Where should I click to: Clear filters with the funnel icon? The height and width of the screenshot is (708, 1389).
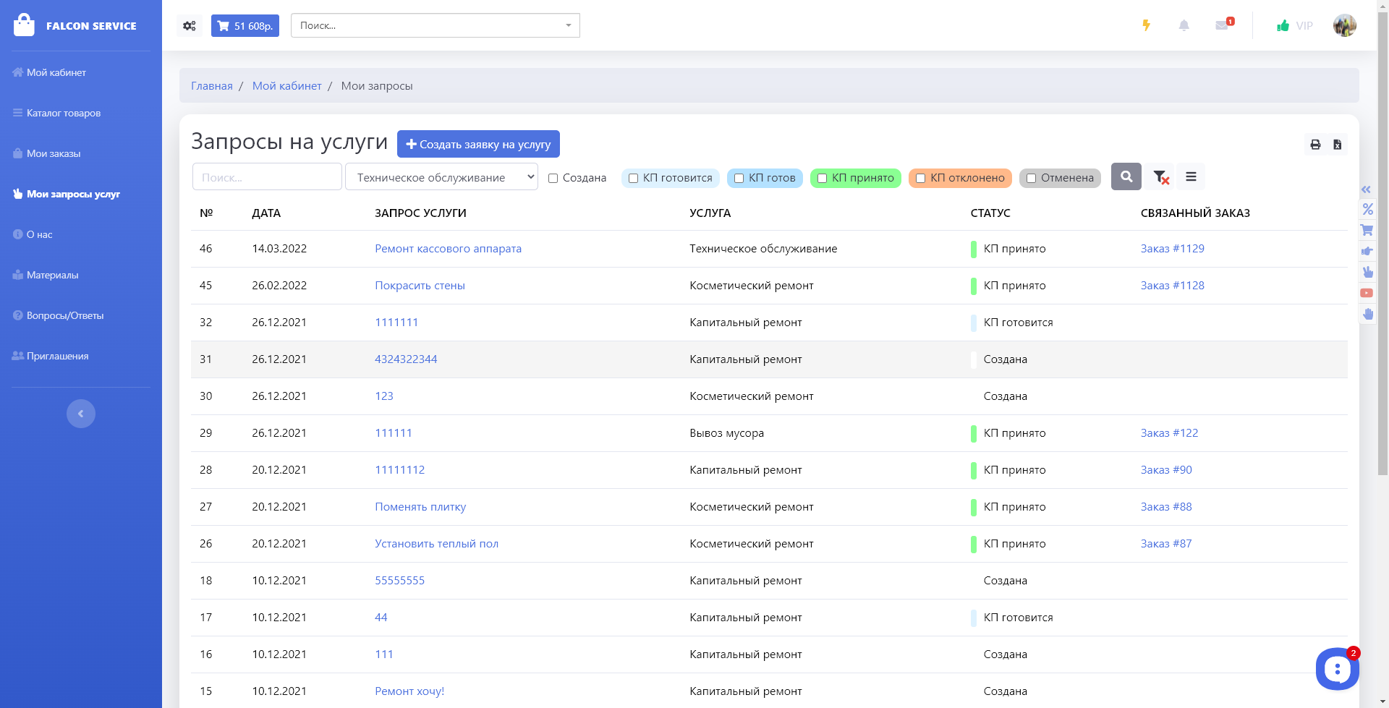[x=1160, y=177]
